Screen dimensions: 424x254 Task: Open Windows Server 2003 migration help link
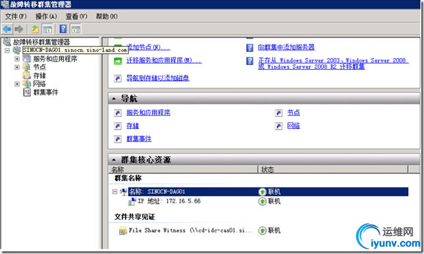coord(333,63)
